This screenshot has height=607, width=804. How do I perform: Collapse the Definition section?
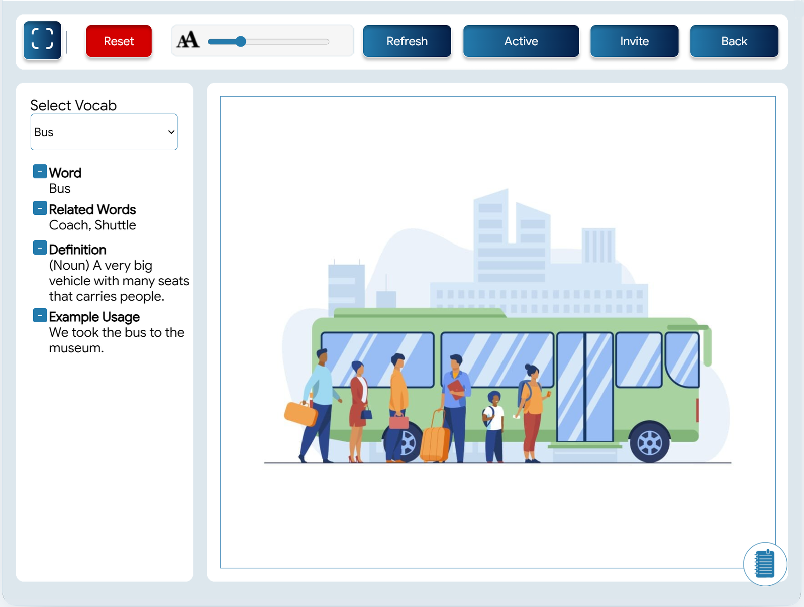click(40, 248)
